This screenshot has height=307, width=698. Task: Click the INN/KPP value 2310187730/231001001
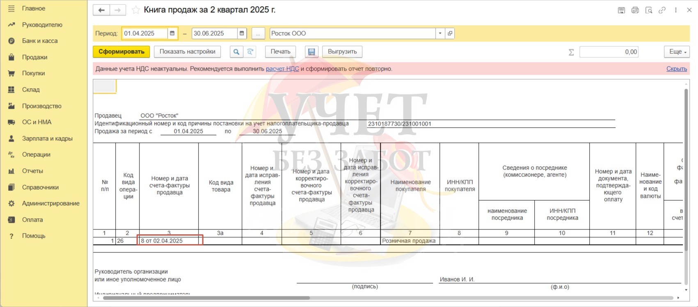point(400,124)
